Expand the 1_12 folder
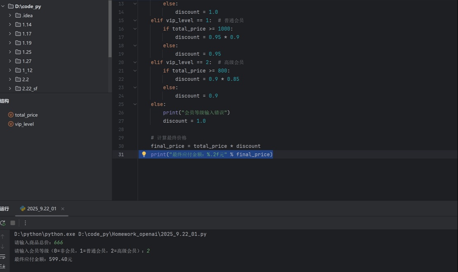 click(x=10, y=70)
